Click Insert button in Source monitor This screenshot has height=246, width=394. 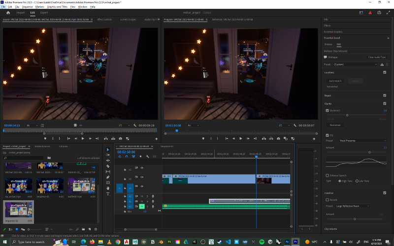click(x=106, y=139)
